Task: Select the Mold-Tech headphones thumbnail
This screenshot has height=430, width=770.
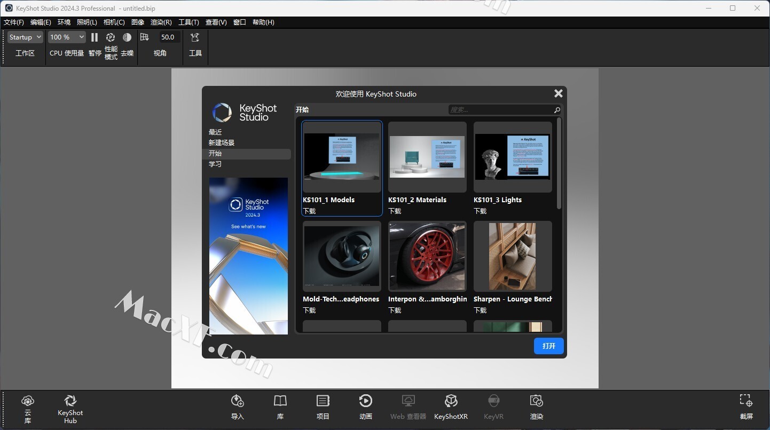Action: click(342, 256)
